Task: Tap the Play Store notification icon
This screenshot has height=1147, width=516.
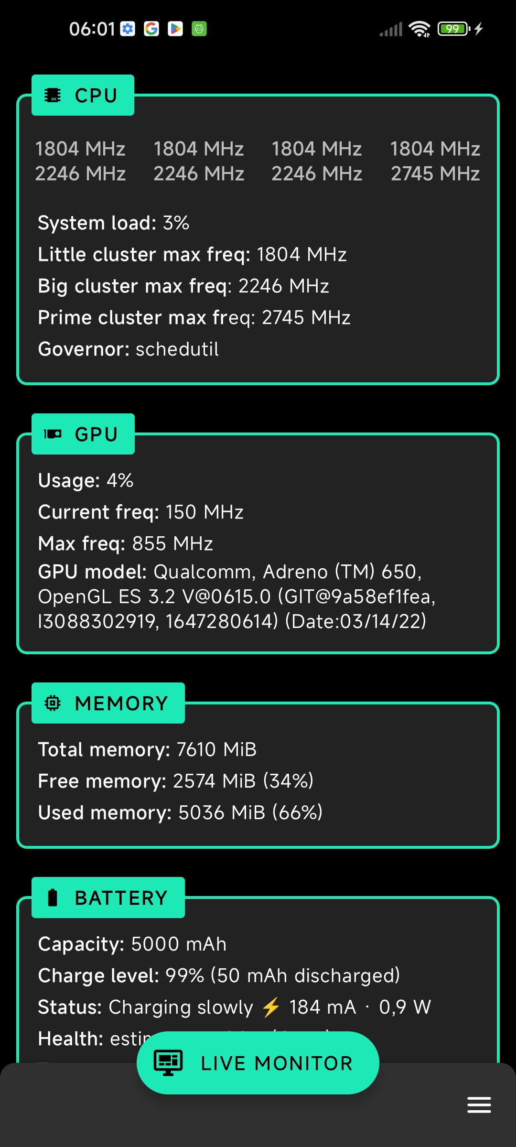Action: pyautogui.click(x=175, y=29)
